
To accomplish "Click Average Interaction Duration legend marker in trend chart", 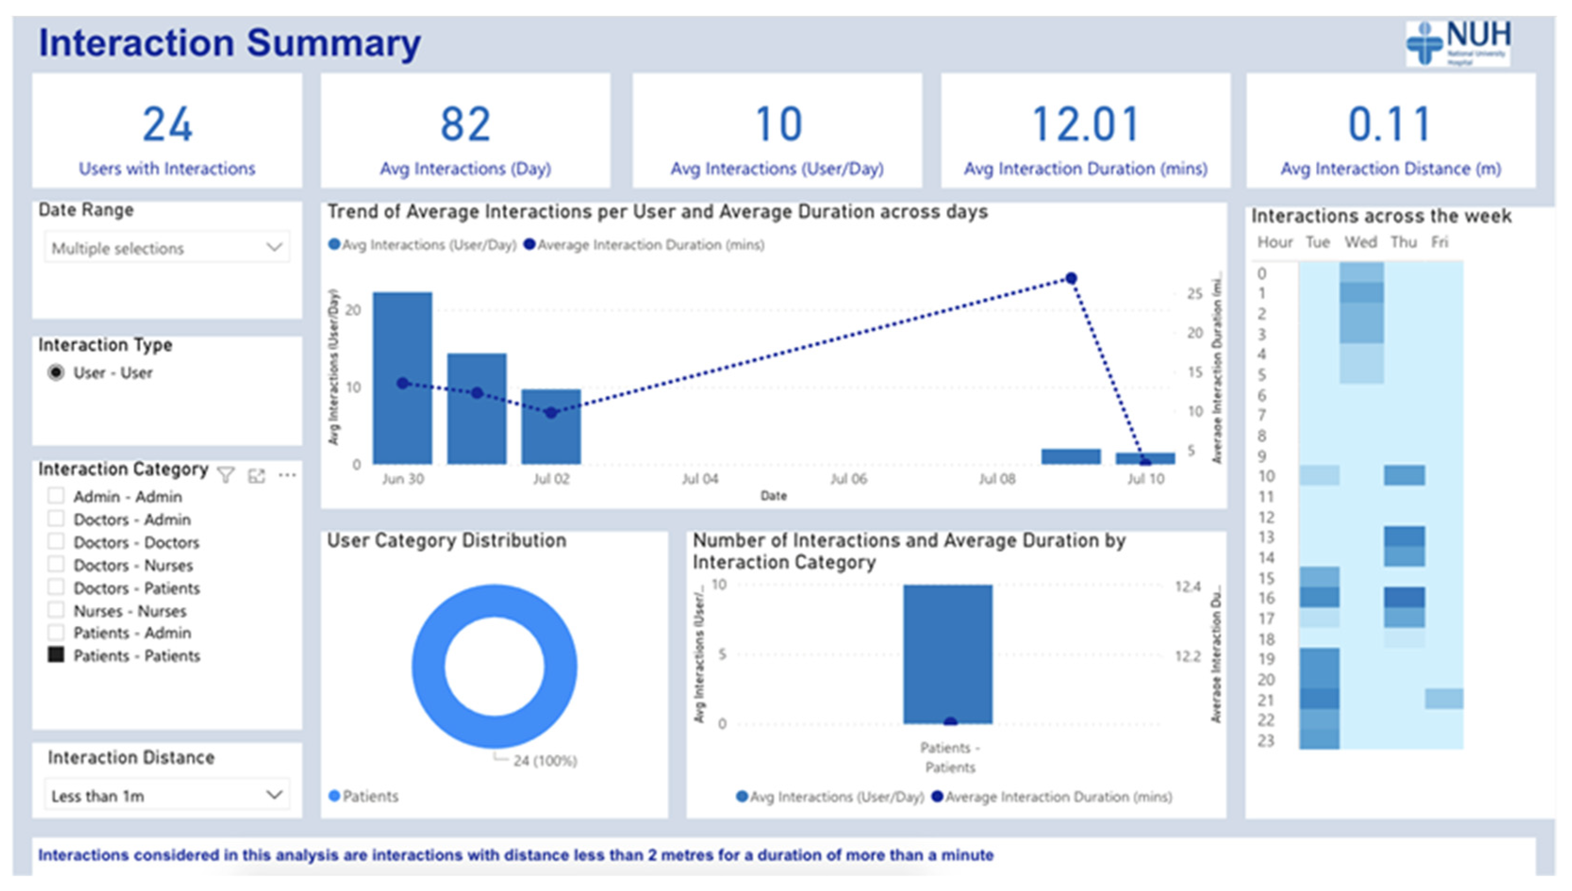I will click(x=530, y=245).
